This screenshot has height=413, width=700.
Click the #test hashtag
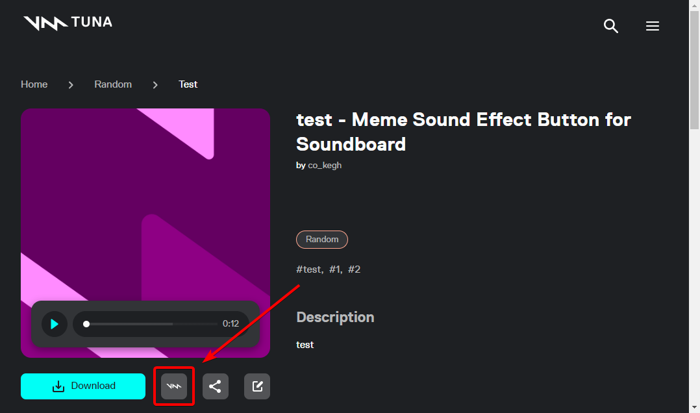pos(309,269)
